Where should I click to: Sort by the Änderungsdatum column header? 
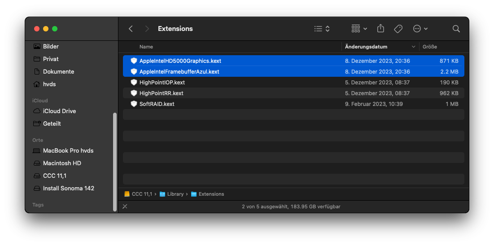(366, 47)
